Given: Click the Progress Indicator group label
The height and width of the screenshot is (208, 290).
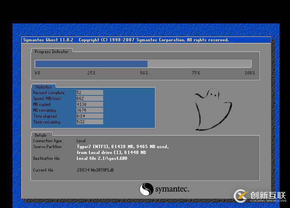Looking at the screenshot, I should tap(51, 51).
